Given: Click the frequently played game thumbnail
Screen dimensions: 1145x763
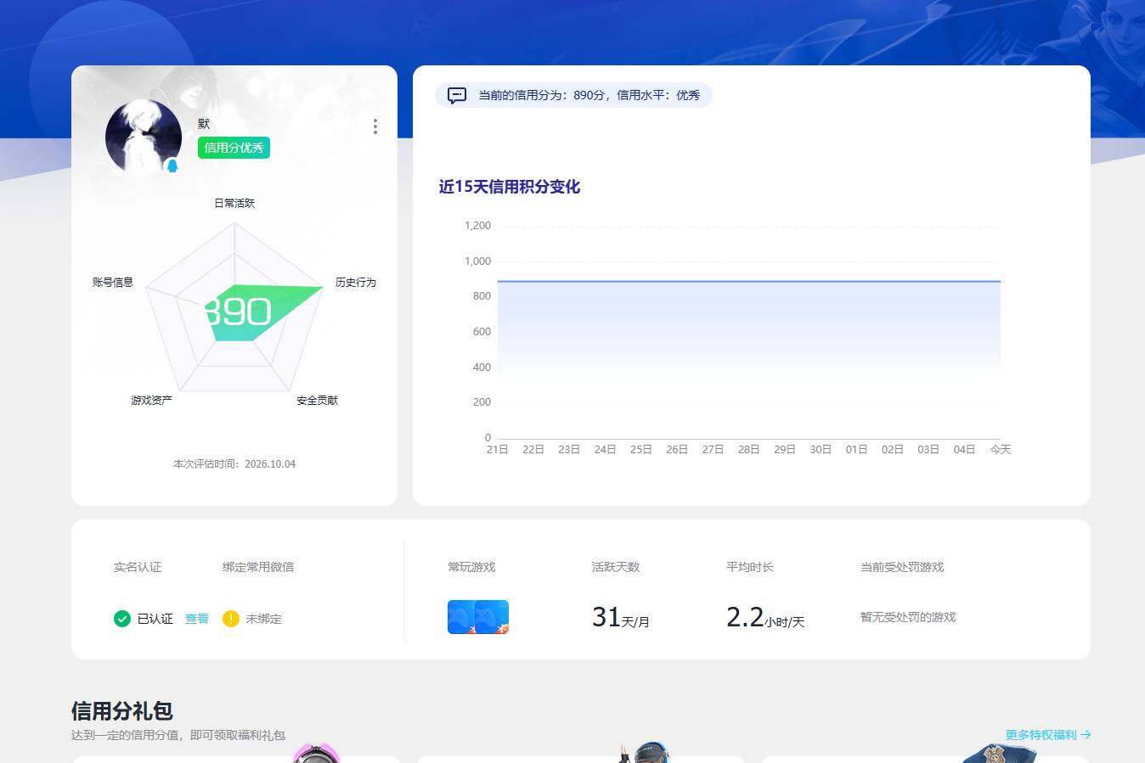Looking at the screenshot, I should tap(478, 617).
